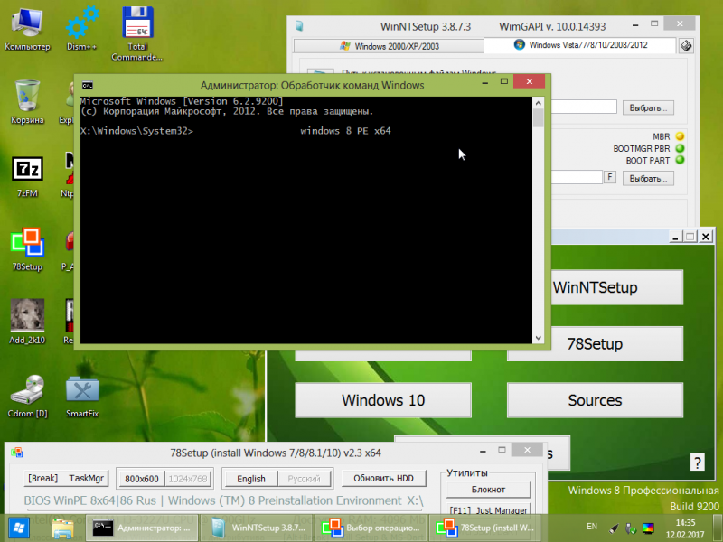
Task: Launch the SmartFix desktop icon
Action: point(82,397)
